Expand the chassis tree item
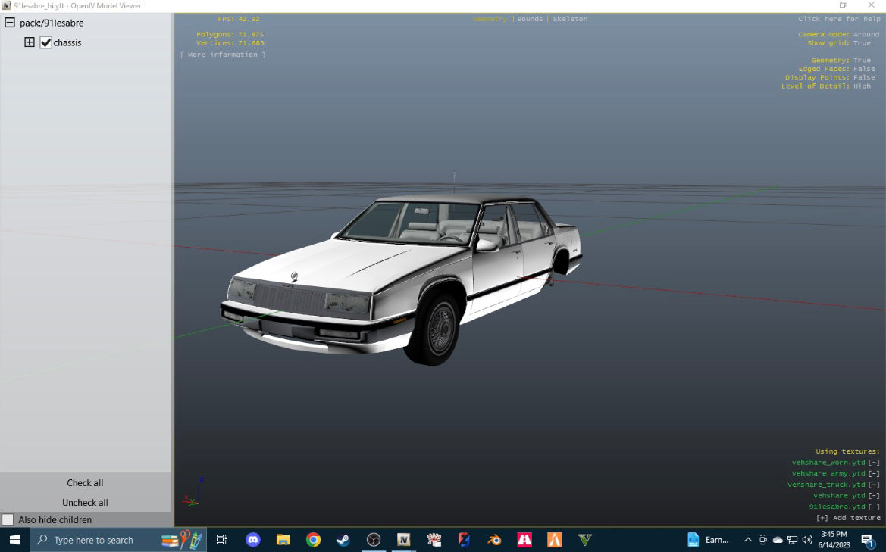The width and height of the screenshot is (886, 552). pos(29,42)
